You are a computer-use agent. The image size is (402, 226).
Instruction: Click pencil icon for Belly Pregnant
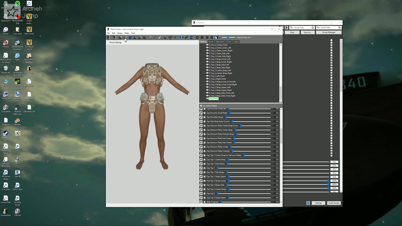pyautogui.click(x=201, y=202)
